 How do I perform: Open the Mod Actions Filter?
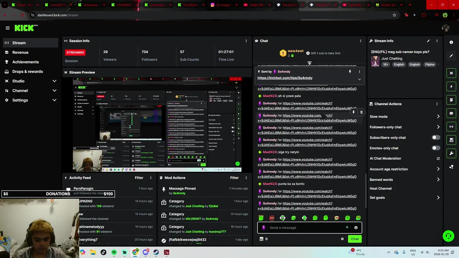(x=235, y=178)
